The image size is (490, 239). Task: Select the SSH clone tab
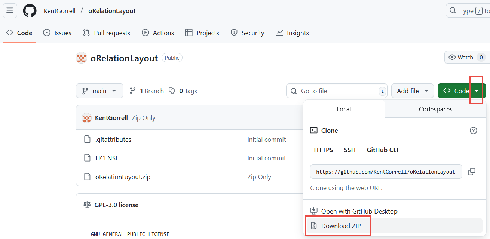350,150
